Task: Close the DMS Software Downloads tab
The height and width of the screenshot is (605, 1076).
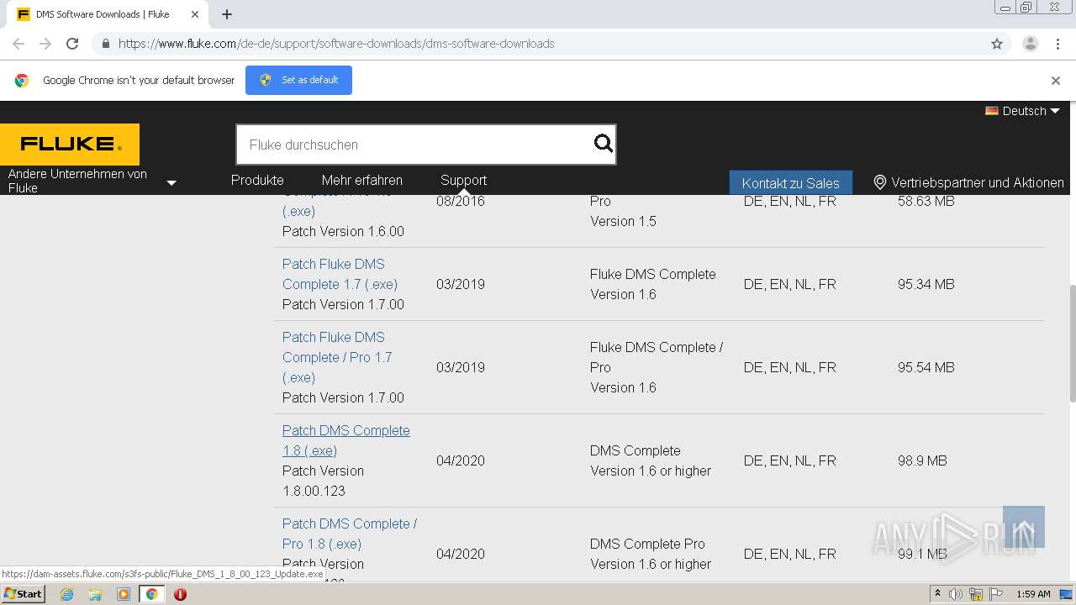Action: tap(194, 14)
